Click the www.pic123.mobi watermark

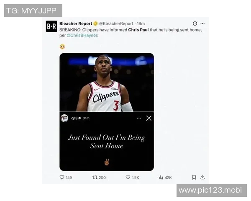click(x=212, y=191)
